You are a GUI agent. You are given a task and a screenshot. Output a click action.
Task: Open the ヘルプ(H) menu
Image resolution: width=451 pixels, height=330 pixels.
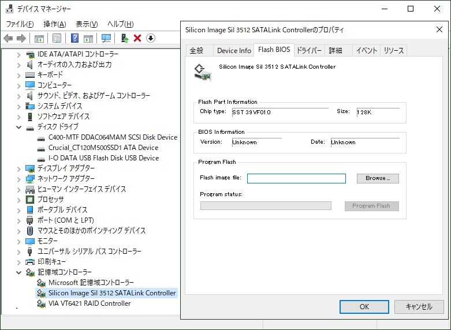pyautogui.click(x=121, y=24)
